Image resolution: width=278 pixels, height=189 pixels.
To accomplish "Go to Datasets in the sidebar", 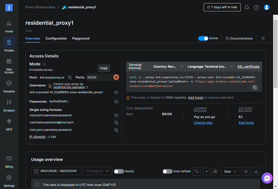I will point(9,87).
